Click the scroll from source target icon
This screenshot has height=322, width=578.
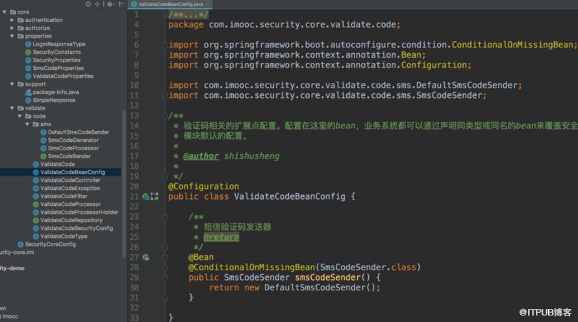(88, 4)
